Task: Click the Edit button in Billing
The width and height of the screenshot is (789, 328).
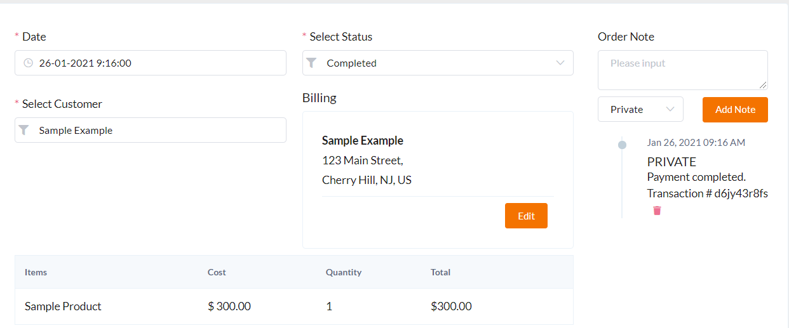Action: 526,216
